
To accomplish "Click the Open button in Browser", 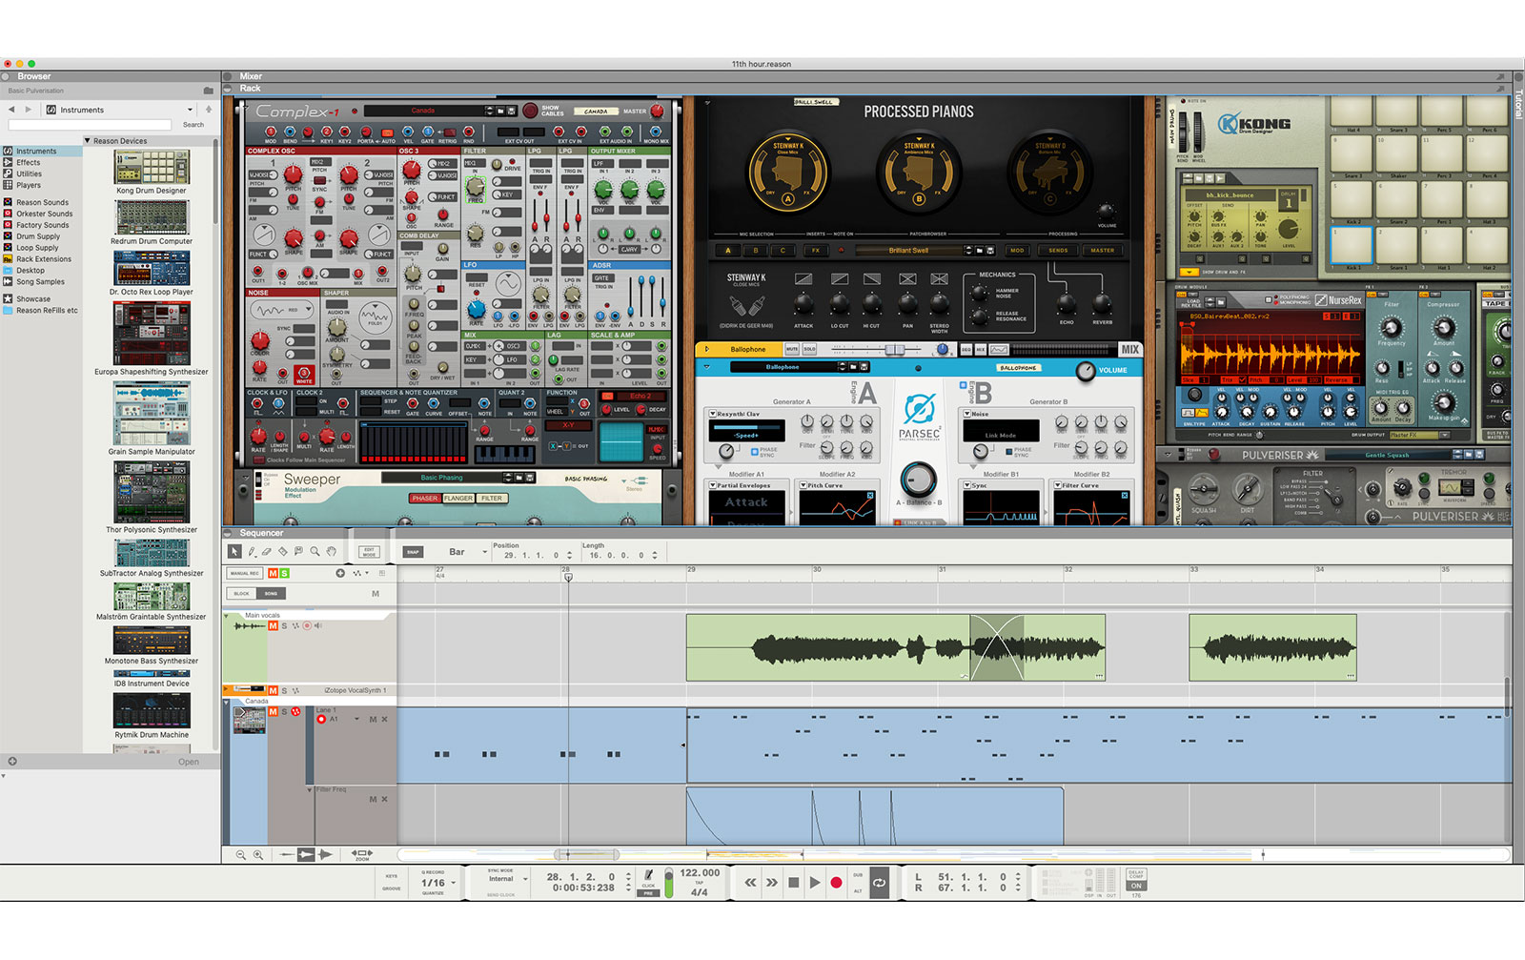I will tap(189, 762).
